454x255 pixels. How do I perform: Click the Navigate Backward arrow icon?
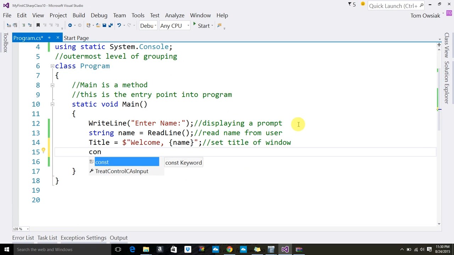coord(70,25)
